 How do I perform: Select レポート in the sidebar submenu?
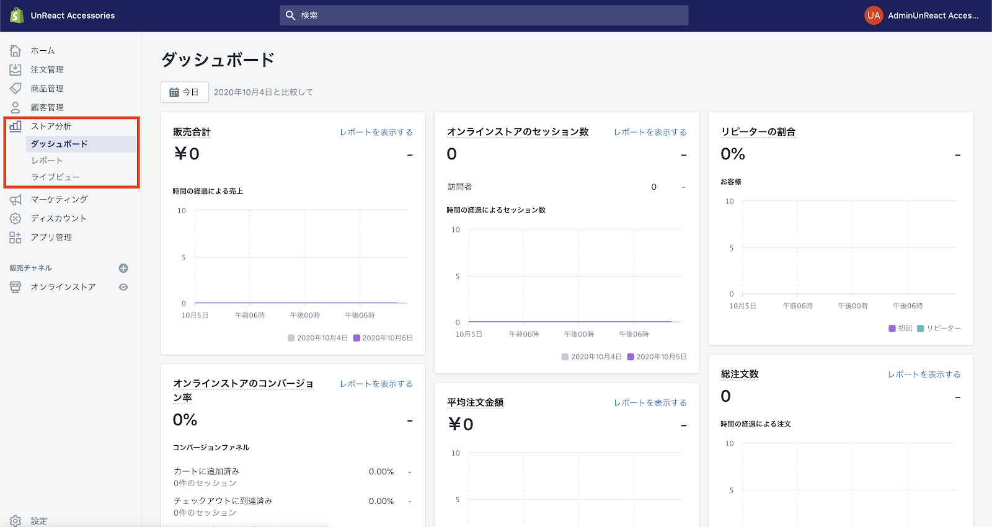click(x=47, y=161)
